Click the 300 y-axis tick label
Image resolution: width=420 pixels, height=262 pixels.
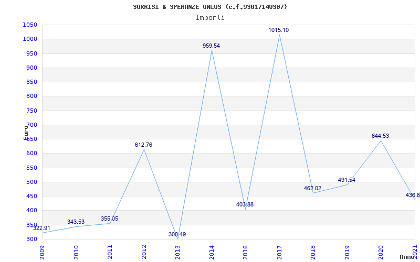pos(31,239)
